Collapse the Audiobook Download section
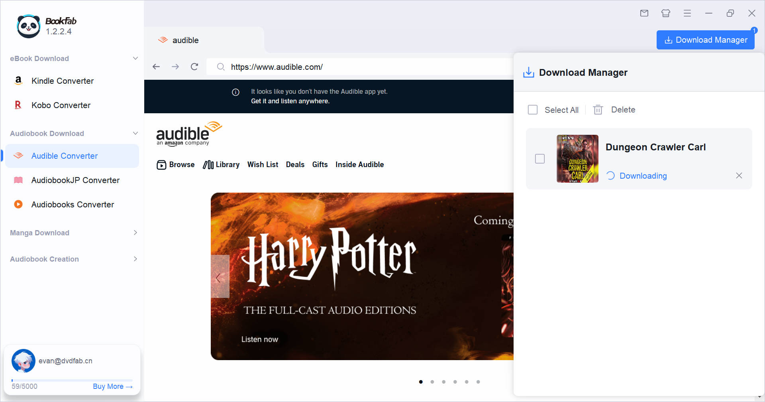The height and width of the screenshot is (402, 765). (135, 134)
